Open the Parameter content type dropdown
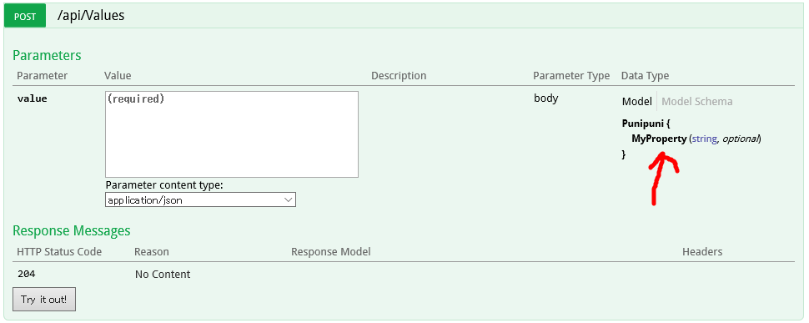The height and width of the screenshot is (323, 809). pyautogui.click(x=200, y=199)
